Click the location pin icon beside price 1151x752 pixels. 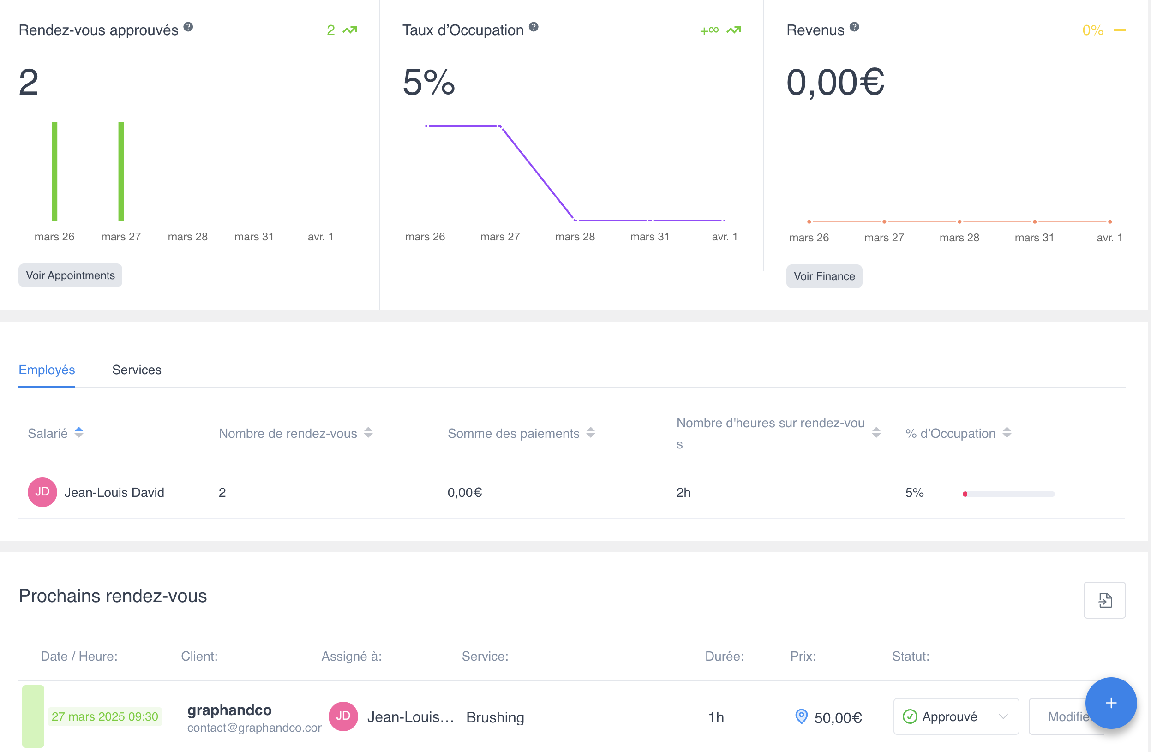click(x=801, y=716)
